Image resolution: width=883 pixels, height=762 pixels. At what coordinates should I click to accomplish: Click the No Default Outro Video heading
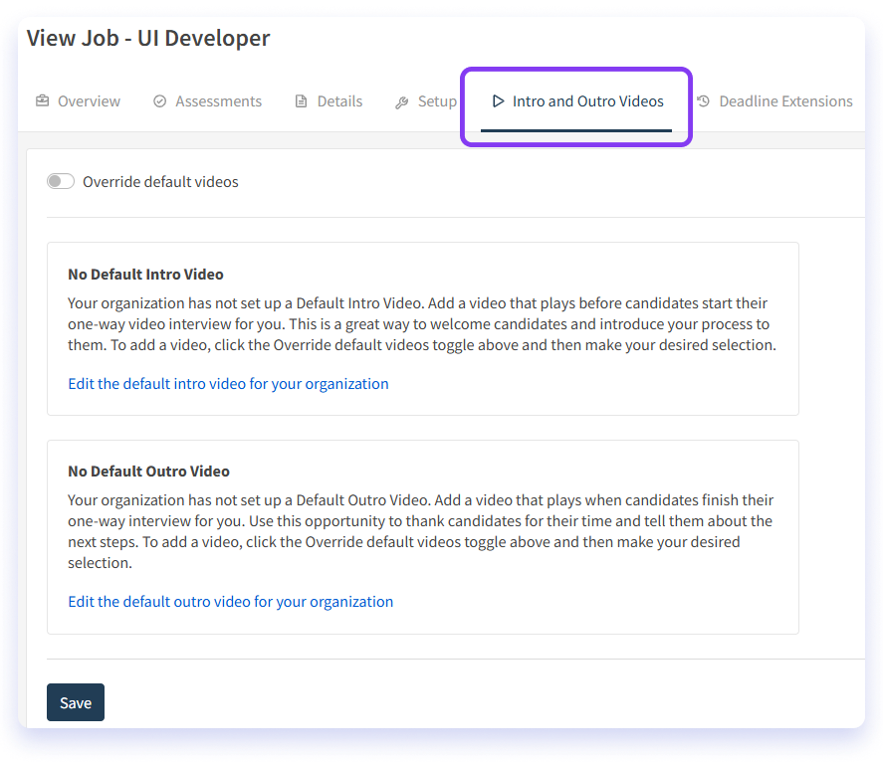148,472
